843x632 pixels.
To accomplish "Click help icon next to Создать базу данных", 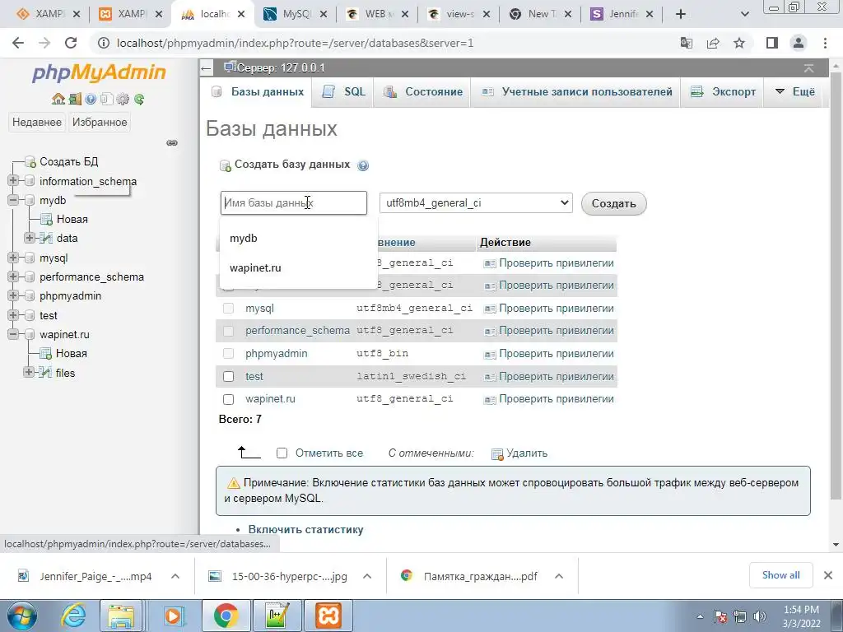I will point(363,165).
